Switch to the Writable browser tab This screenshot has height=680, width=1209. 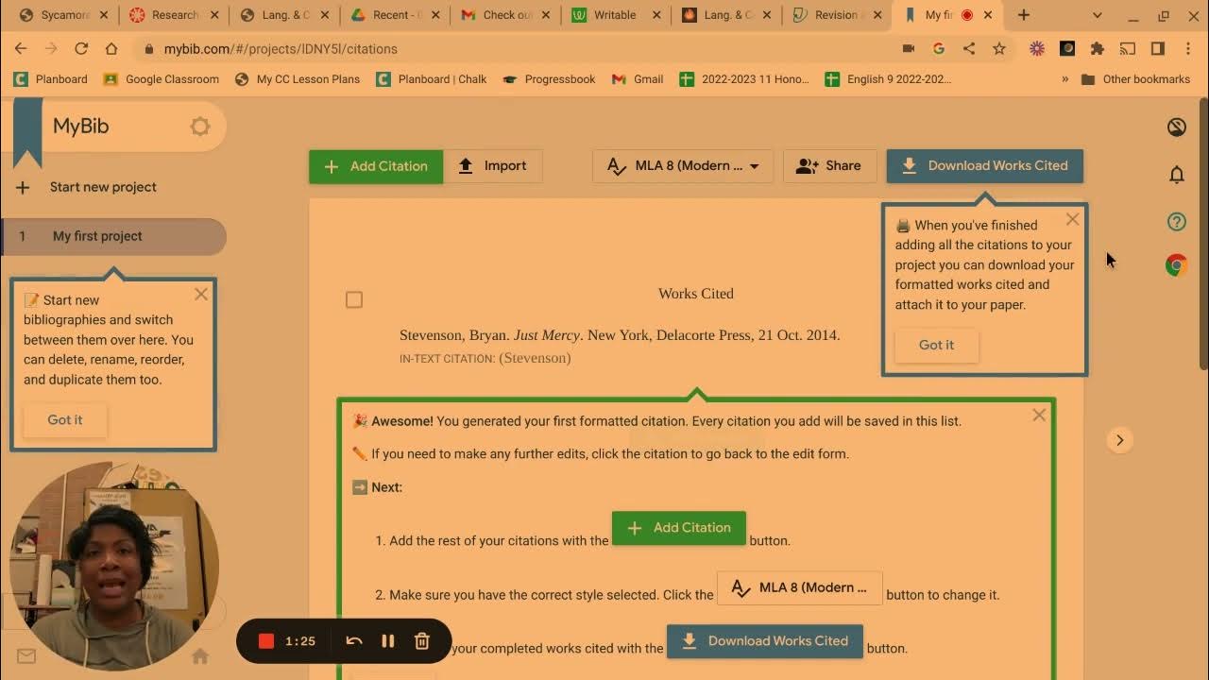(x=617, y=15)
